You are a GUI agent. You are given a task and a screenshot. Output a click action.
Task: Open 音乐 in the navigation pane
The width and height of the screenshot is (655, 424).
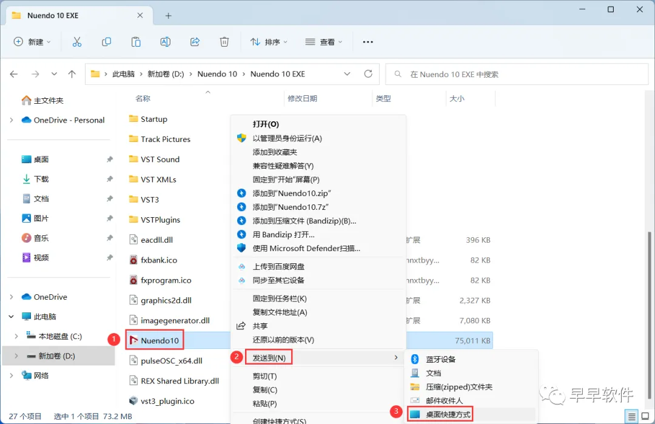coord(35,238)
